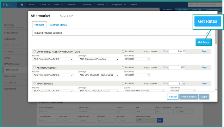Open Contract in the sidebar

coord(9,51)
